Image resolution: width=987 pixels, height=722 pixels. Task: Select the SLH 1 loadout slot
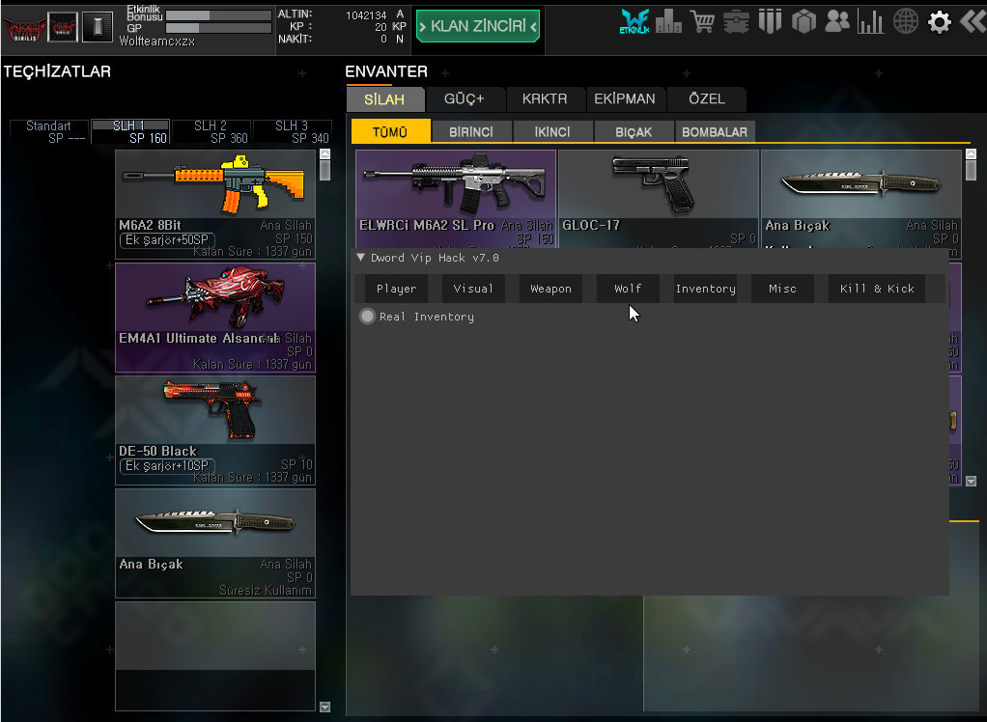click(x=130, y=132)
